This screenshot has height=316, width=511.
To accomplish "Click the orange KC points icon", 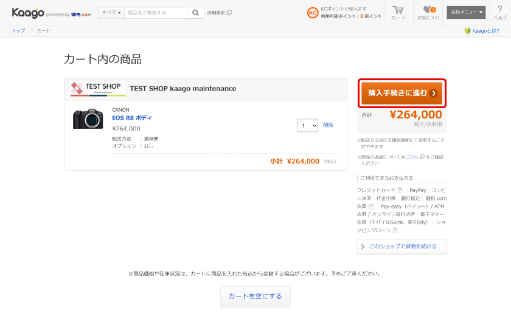I will coord(313,13).
